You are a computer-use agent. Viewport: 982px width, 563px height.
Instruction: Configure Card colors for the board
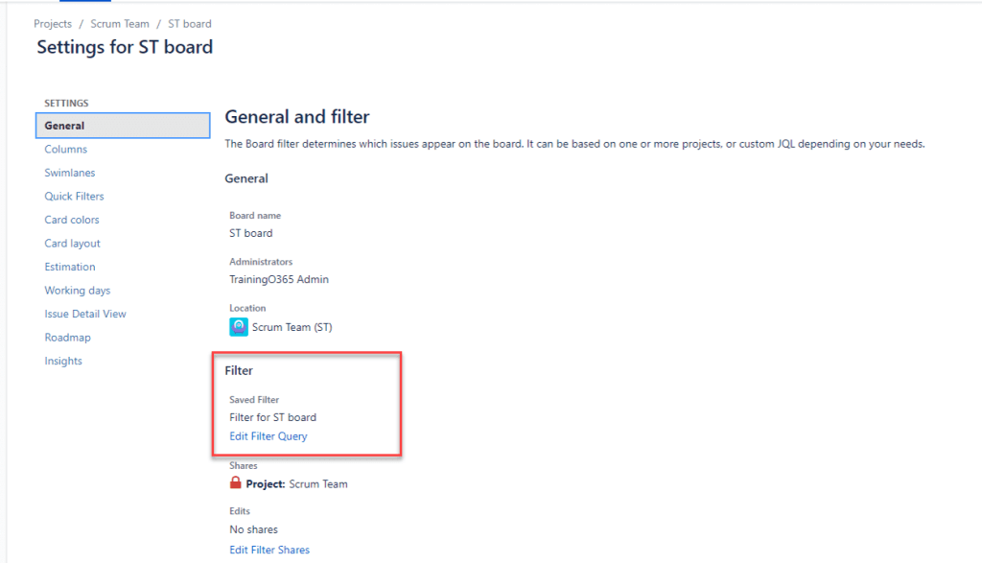[x=73, y=219]
